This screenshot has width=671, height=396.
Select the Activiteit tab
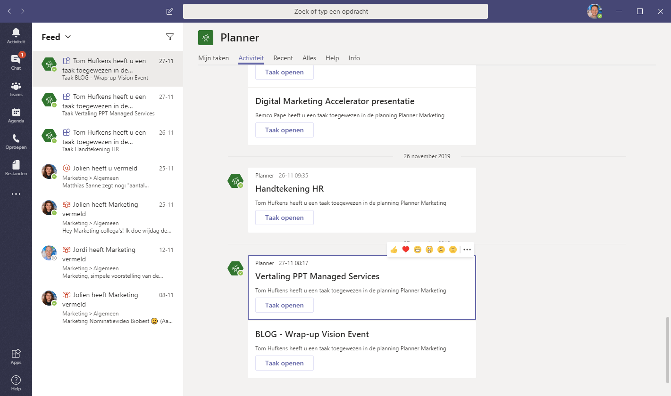251,58
